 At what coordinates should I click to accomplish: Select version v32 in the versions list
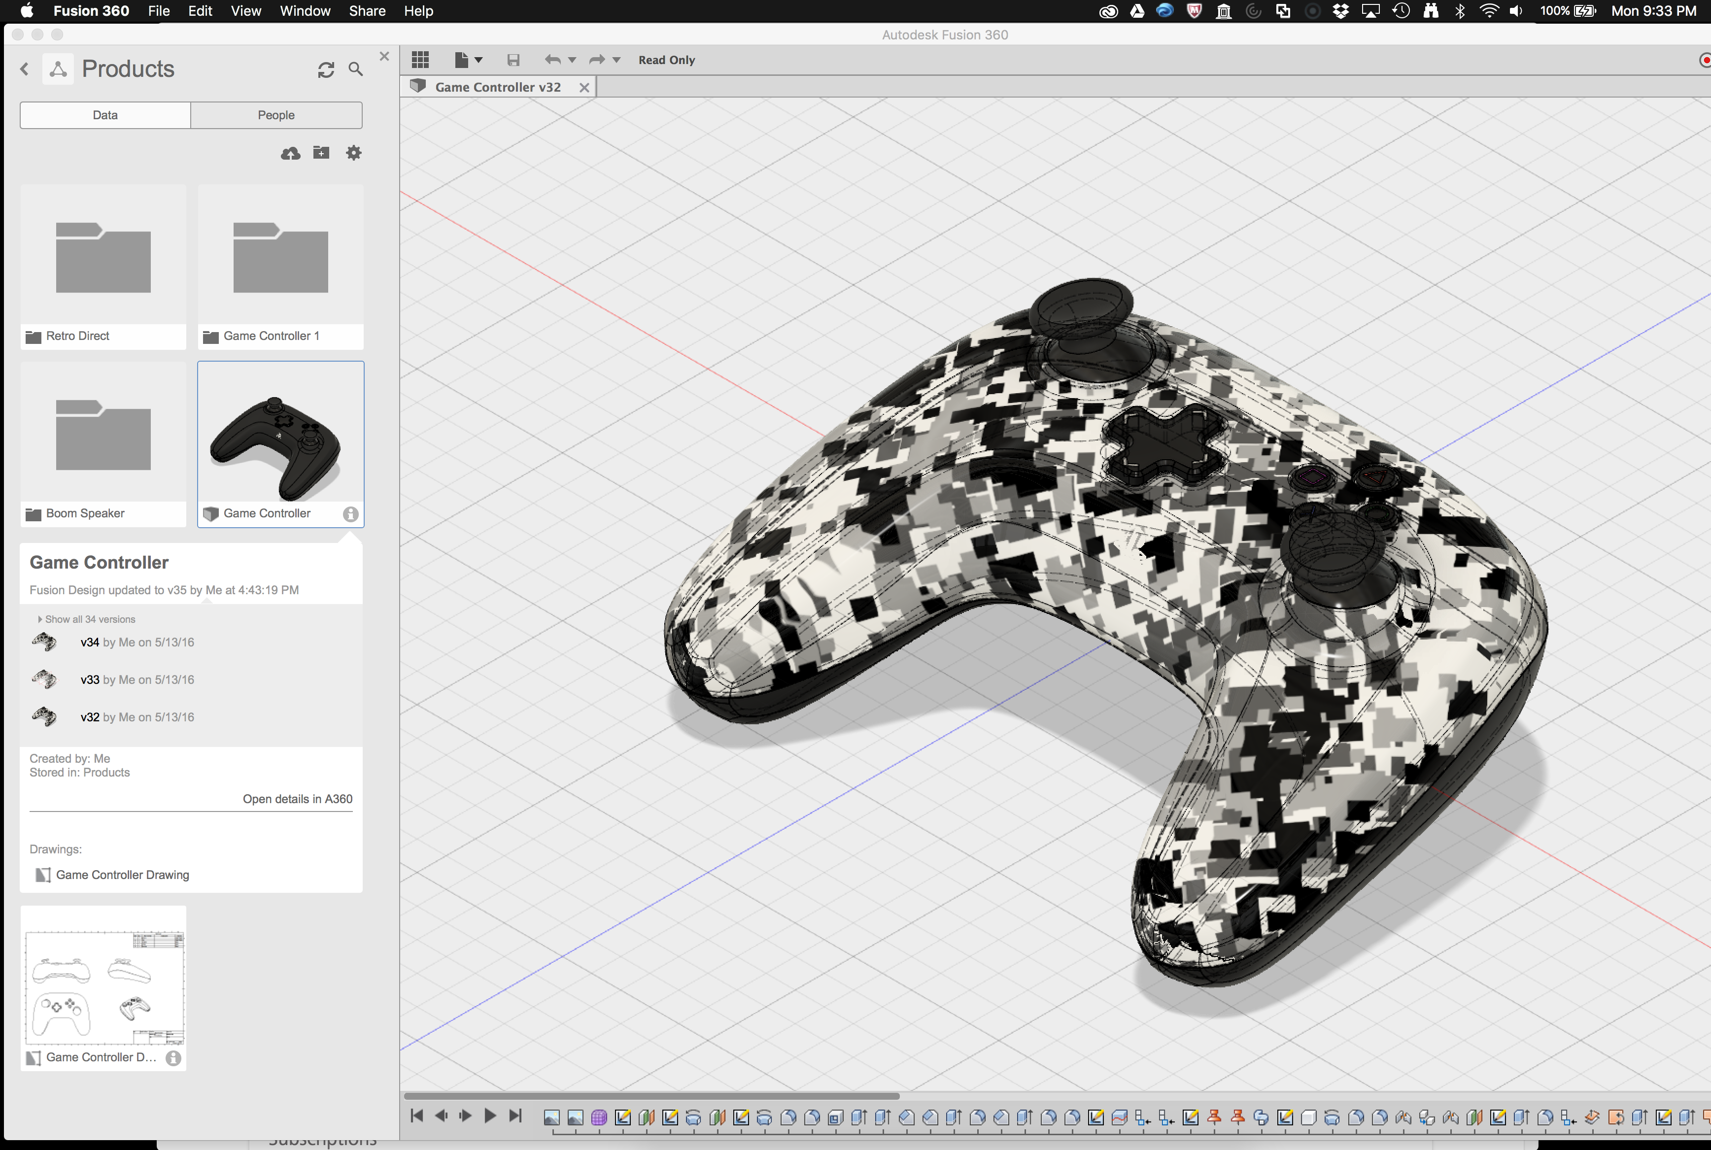pos(137,717)
